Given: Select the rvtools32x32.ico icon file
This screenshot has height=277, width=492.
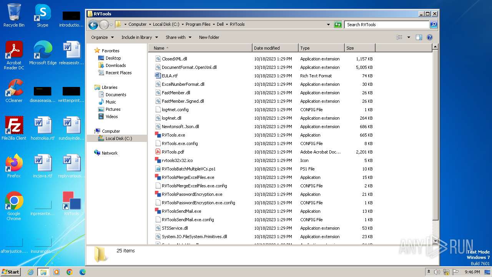Looking at the screenshot, I should click(x=177, y=160).
